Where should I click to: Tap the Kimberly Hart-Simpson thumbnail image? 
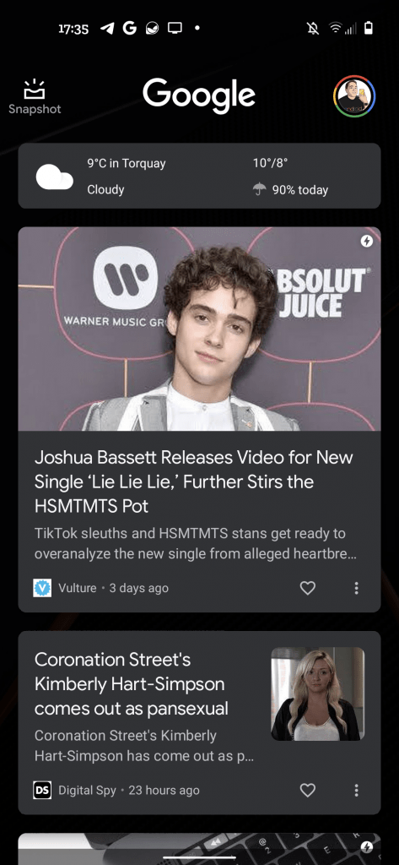tap(318, 694)
